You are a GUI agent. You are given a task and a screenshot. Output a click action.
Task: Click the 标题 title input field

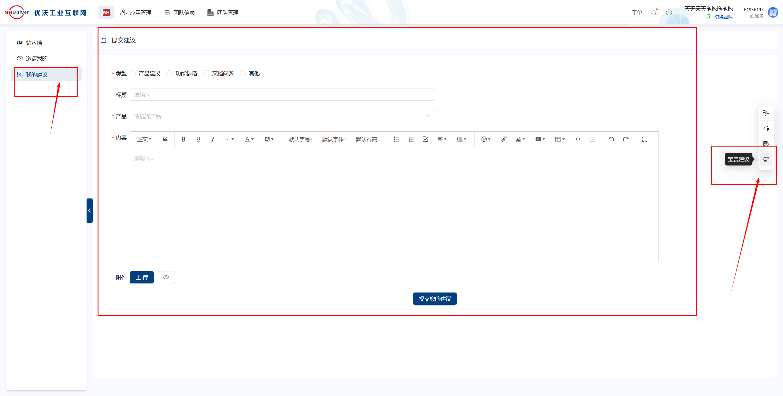(x=282, y=95)
